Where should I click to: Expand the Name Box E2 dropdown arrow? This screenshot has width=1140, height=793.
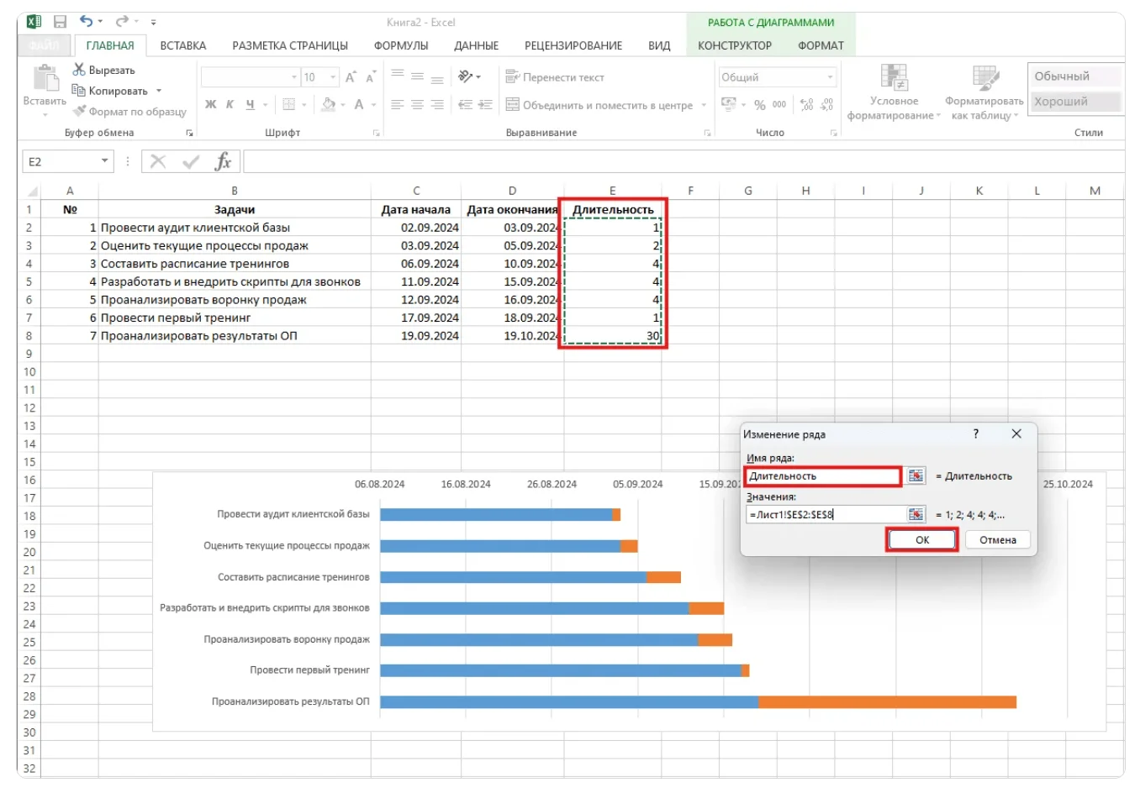(104, 161)
